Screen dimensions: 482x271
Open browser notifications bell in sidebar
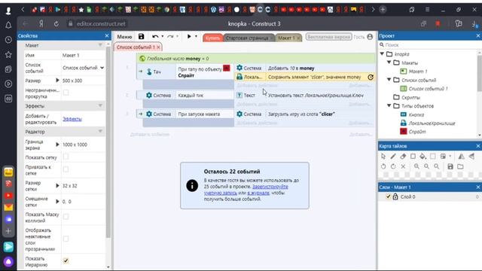click(x=8, y=25)
